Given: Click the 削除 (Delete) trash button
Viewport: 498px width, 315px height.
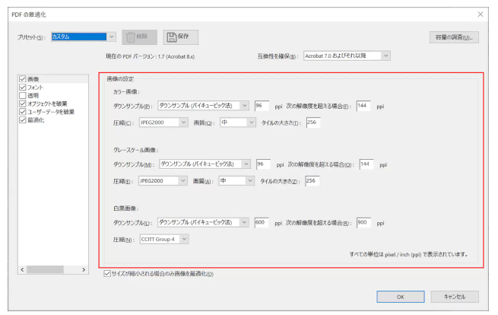Looking at the screenshot, I should [x=140, y=36].
